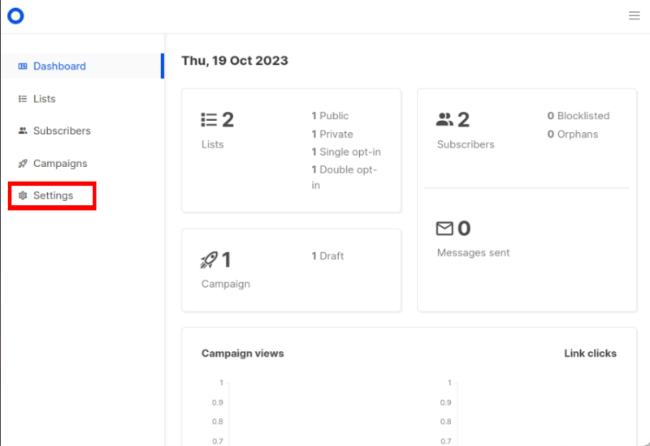Go to the Lists menu item
Screen dimensions: 650x446
click(x=45, y=99)
